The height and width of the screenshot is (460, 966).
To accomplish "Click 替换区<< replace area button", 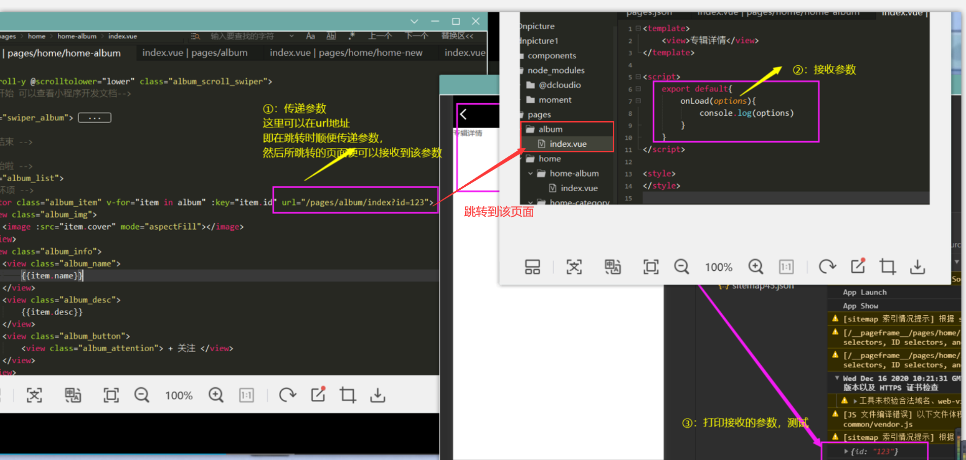I will coord(457,36).
